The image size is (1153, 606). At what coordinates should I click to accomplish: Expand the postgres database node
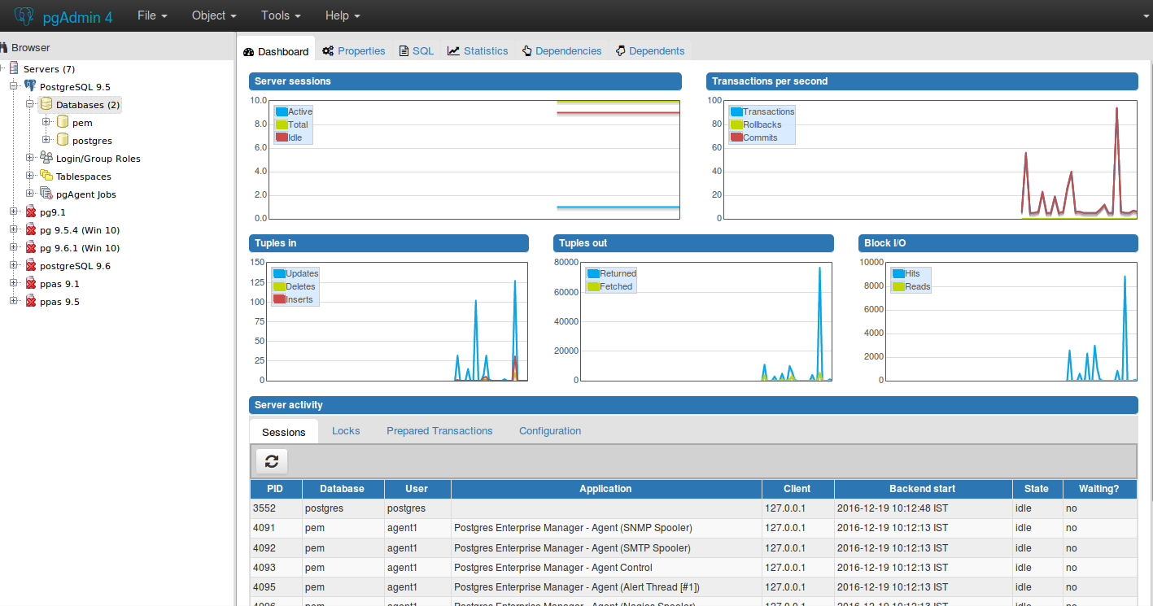[x=46, y=140]
